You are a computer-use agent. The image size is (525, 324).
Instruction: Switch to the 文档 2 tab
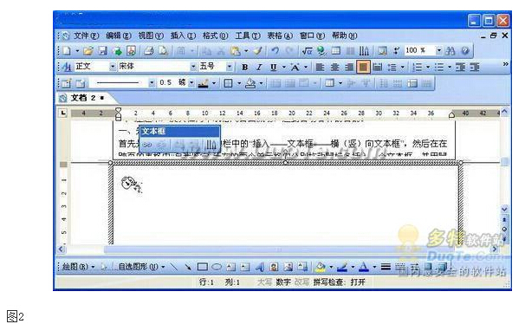(x=87, y=98)
